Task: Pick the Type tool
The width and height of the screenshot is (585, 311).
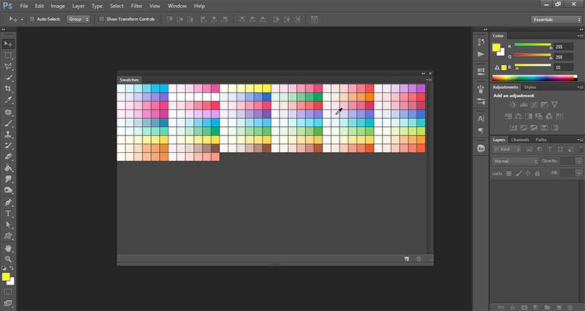Action: (x=8, y=214)
